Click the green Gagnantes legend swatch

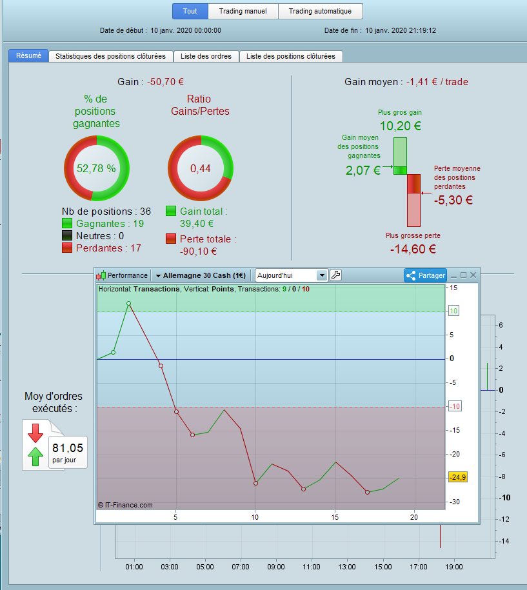67,223
